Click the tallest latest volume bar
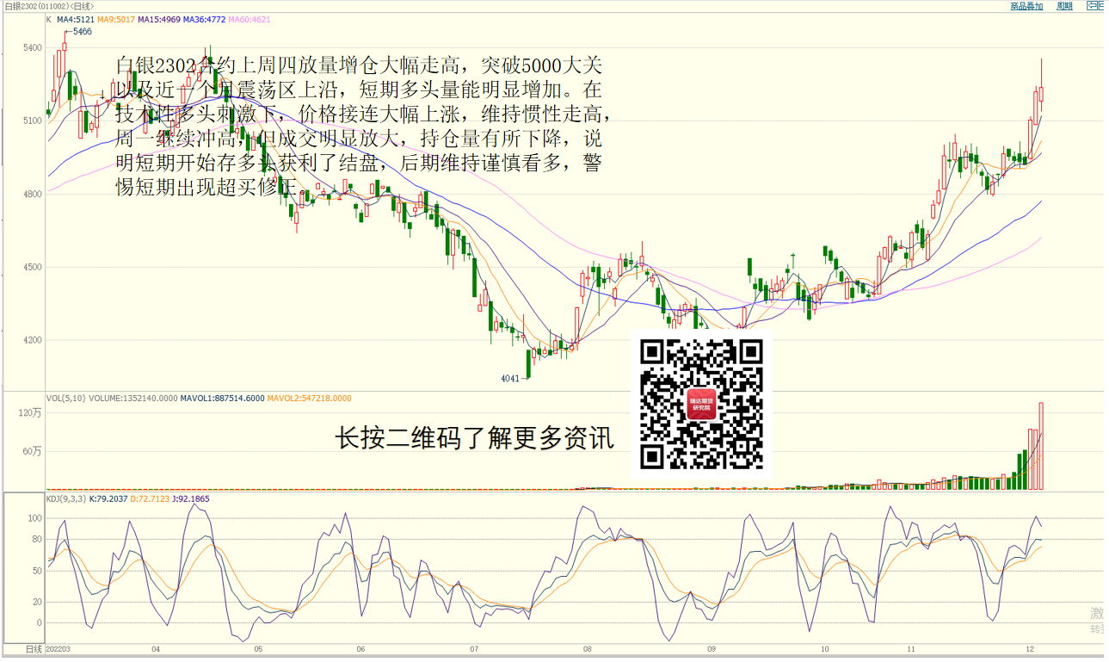 [x=1041, y=446]
